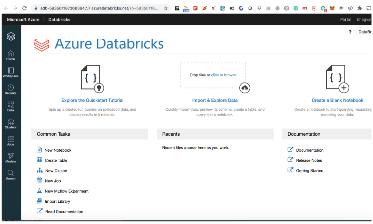Click the help question mark icon

350,32
